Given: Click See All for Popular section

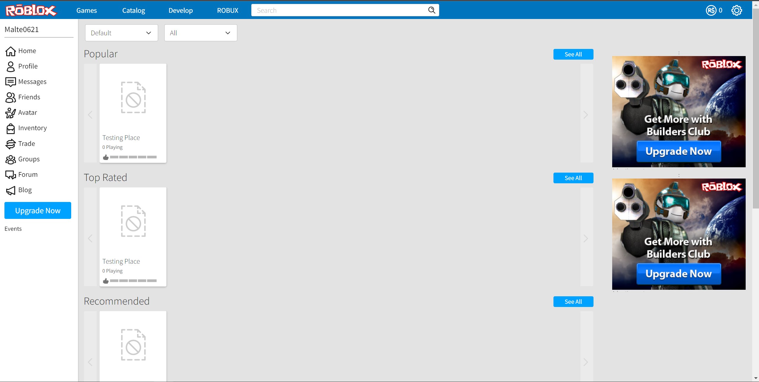Looking at the screenshot, I should (x=573, y=54).
